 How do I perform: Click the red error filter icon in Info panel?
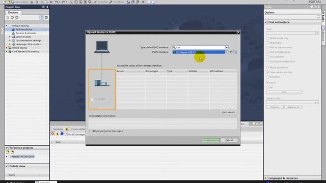(x=53, y=134)
